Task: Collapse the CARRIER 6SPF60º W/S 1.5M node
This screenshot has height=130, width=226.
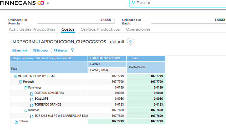Action: pos(15,76)
